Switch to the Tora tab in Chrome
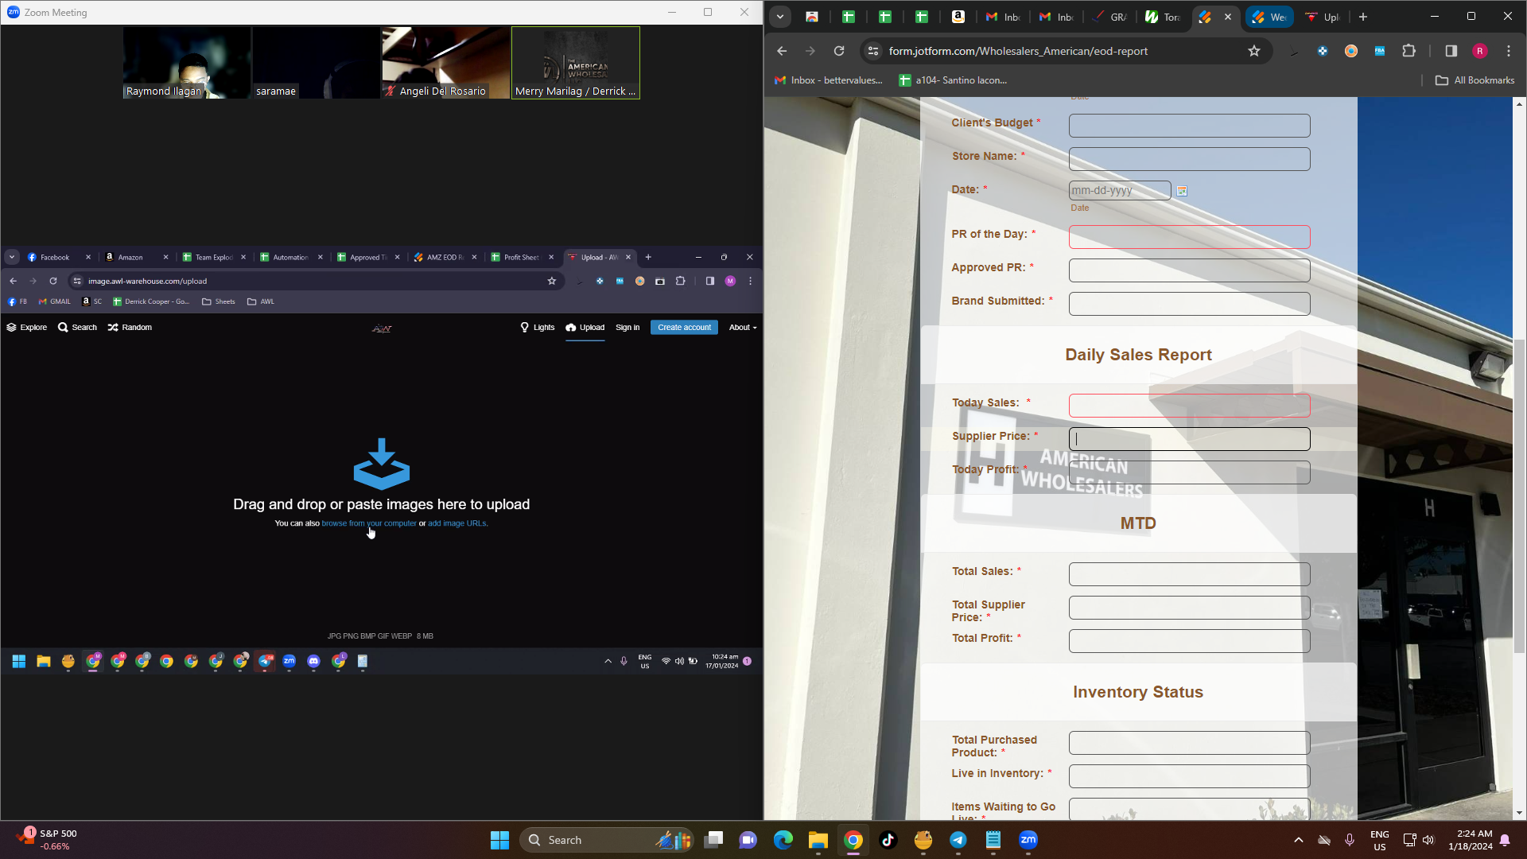1527x859 pixels. tap(1164, 17)
